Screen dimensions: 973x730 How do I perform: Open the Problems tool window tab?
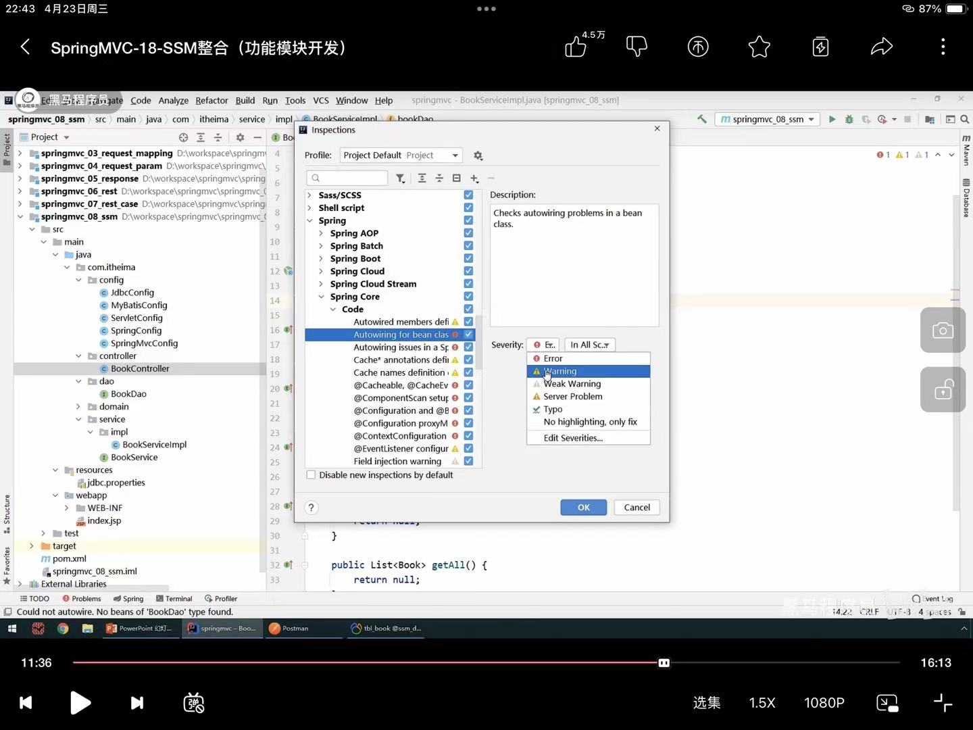pyautogui.click(x=82, y=599)
